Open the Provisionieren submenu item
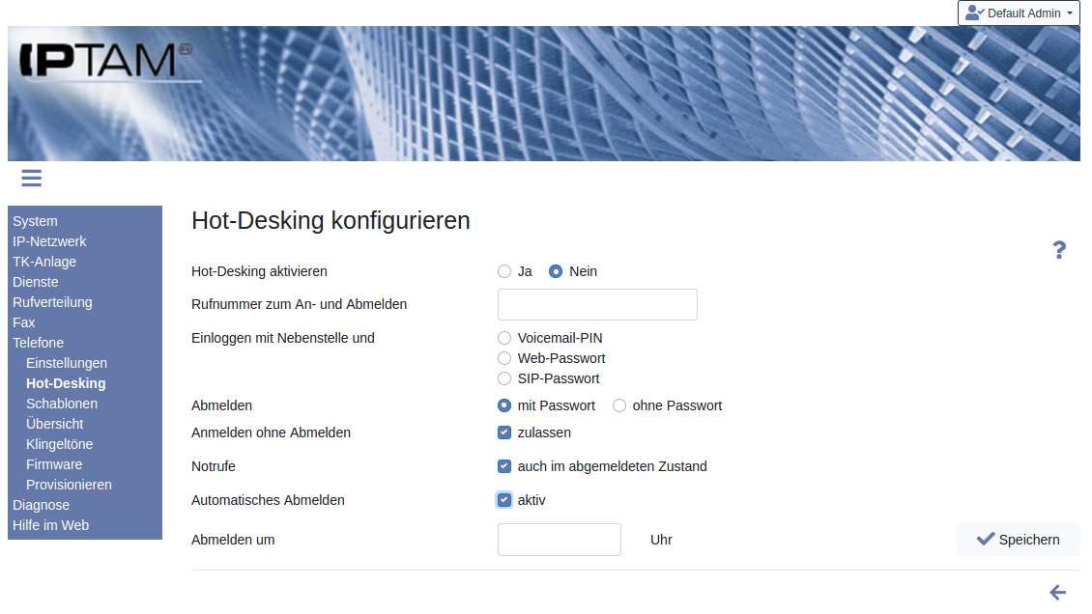The width and height of the screenshot is (1092, 614). (69, 485)
